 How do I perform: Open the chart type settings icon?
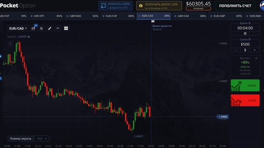(x=33, y=28)
